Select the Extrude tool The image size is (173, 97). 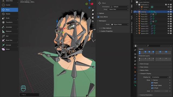(x=9, y=45)
